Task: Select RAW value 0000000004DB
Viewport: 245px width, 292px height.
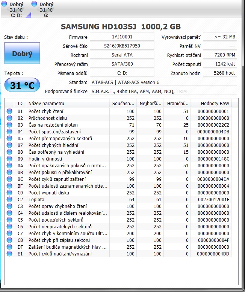Action: click(213, 131)
